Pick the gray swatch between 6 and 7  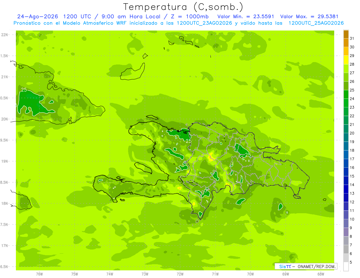(346, 250)
